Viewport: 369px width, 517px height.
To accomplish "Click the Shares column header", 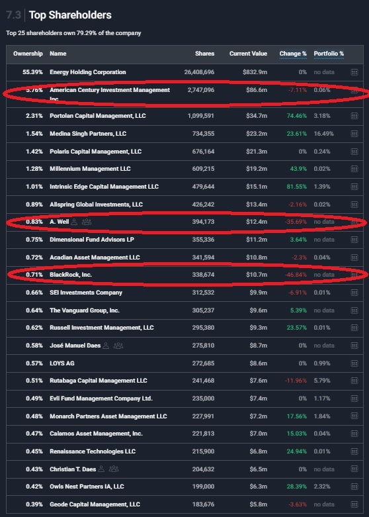I will tap(204, 54).
